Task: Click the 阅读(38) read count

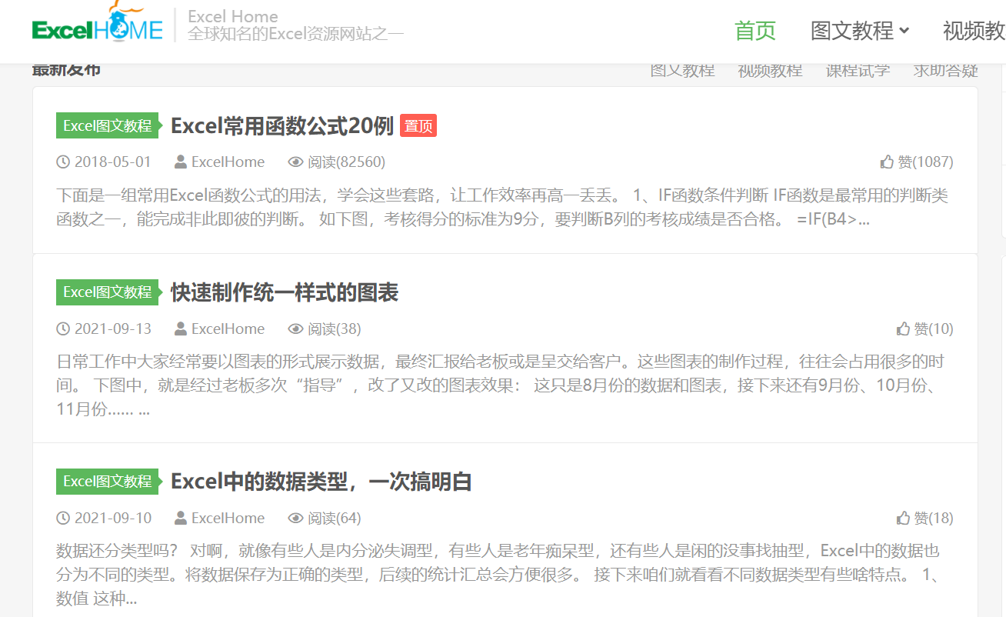Action: point(335,329)
